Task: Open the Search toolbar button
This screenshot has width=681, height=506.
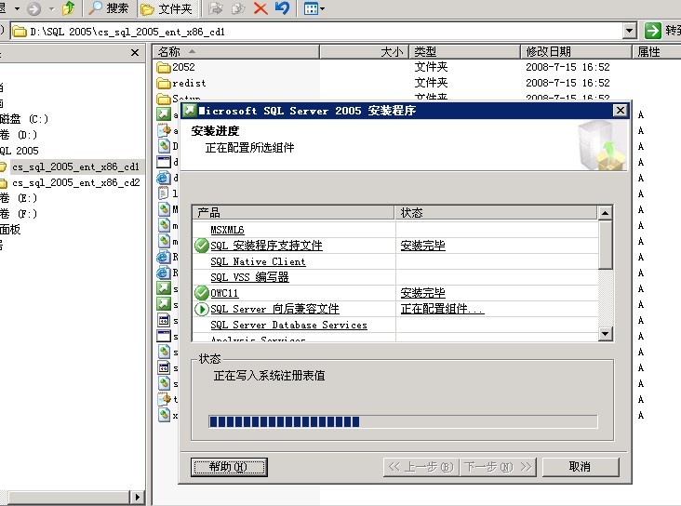Action: (x=109, y=8)
